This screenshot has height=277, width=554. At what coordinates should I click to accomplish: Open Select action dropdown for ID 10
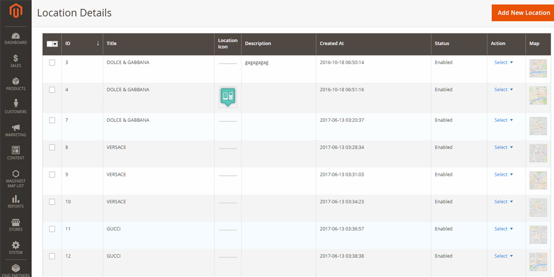504,202
